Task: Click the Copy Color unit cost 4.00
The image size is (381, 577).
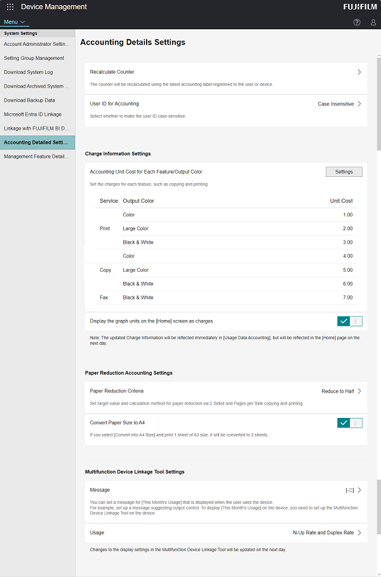Action: [347, 256]
